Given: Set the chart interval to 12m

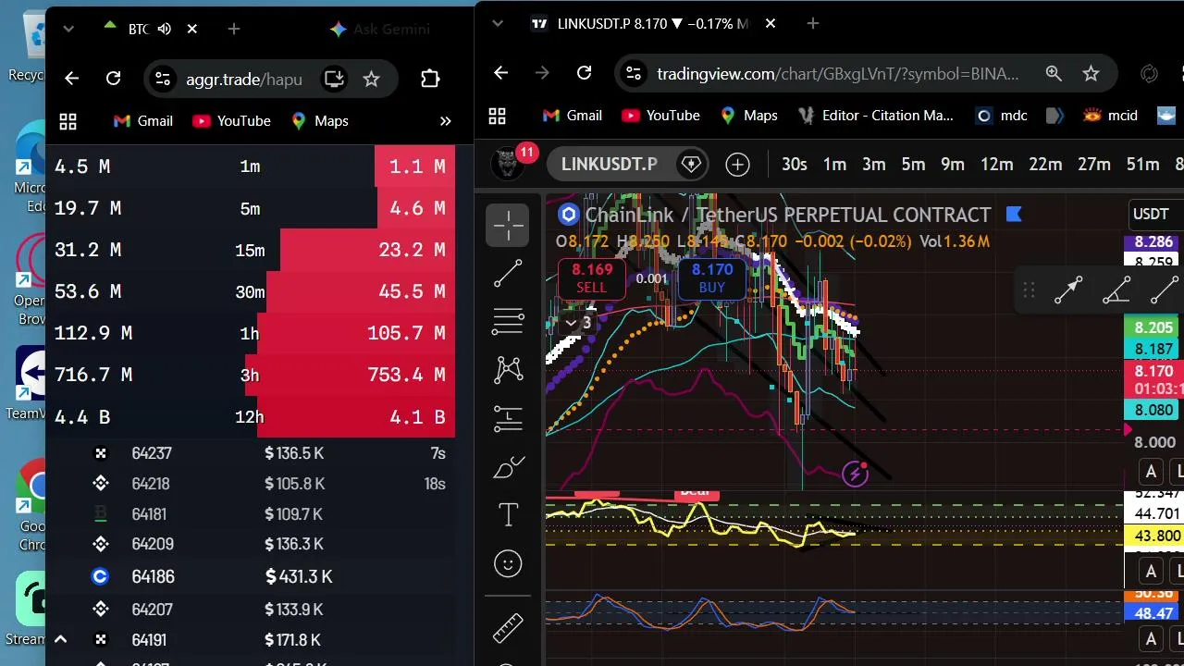Looking at the screenshot, I should [x=996, y=165].
